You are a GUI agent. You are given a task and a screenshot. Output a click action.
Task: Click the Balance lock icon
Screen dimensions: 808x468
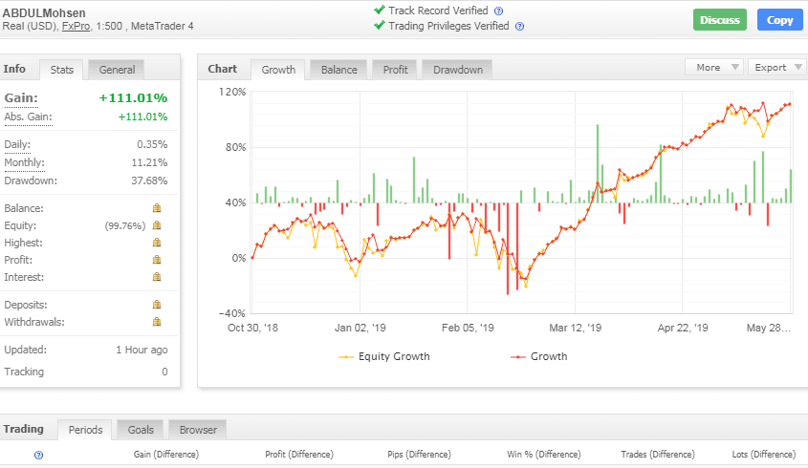157,208
